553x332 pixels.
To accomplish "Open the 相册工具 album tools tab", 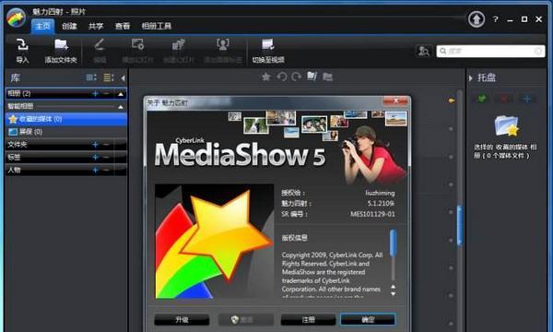I will click(x=157, y=26).
